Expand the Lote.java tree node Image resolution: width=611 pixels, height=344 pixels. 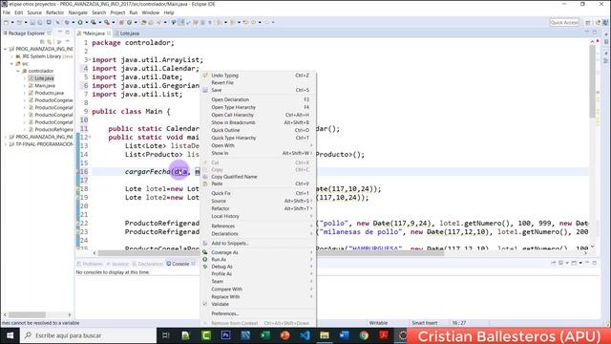pyautogui.click(x=25, y=78)
